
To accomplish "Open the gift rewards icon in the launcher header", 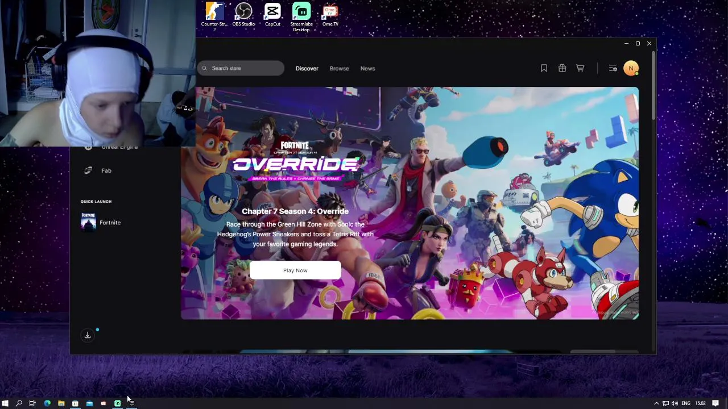I will click(x=562, y=68).
